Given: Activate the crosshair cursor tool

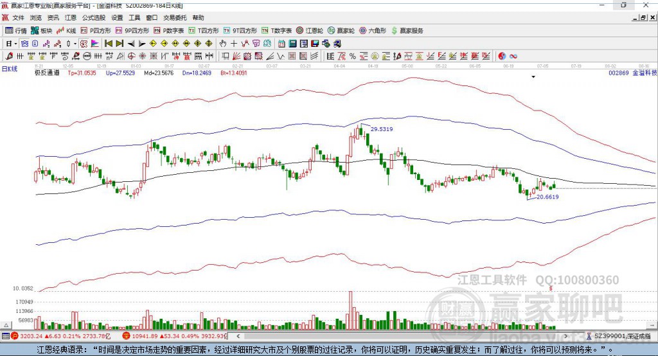Looking at the screenshot, I should pyautogui.click(x=234, y=44).
